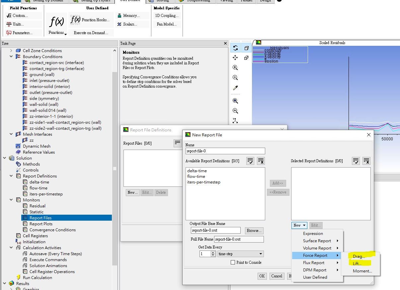Select Run Calculation in the tree
400x290 pixels.
click(37, 278)
